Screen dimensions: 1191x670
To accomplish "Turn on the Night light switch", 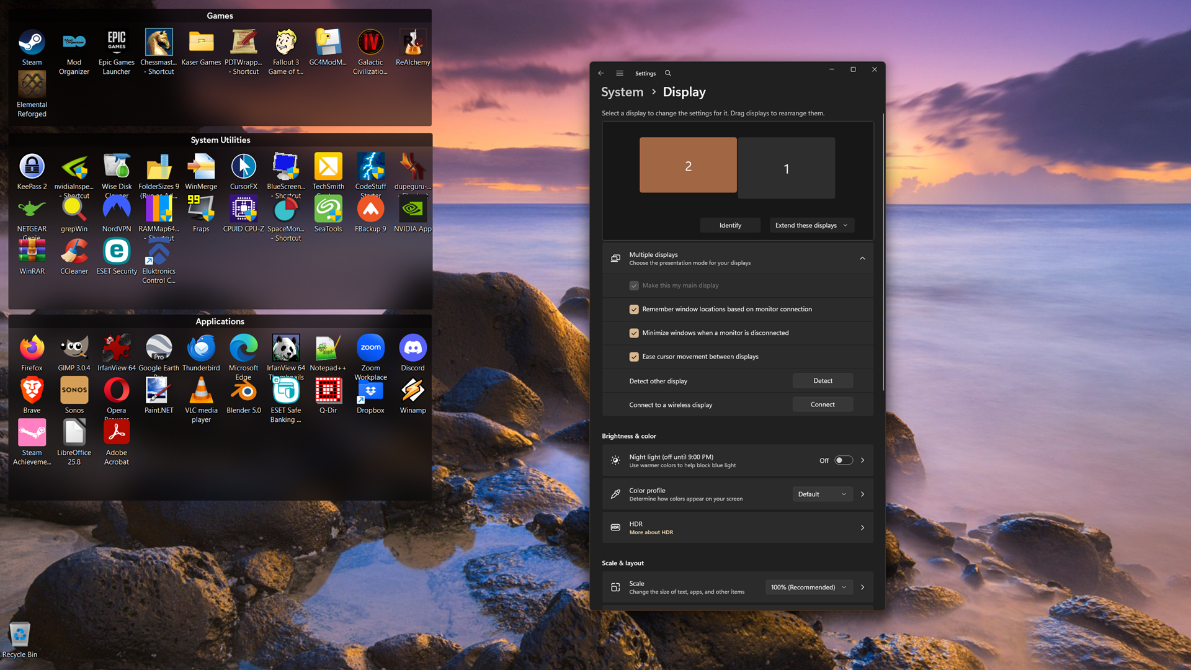I will click(843, 460).
